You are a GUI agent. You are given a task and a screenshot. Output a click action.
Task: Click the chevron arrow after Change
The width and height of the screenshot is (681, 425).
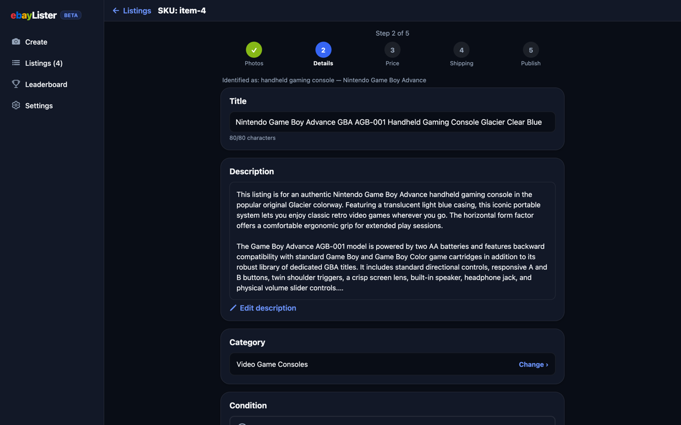[x=547, y=364]
